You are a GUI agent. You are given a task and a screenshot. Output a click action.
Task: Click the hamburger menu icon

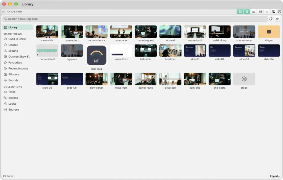point(3,12)
